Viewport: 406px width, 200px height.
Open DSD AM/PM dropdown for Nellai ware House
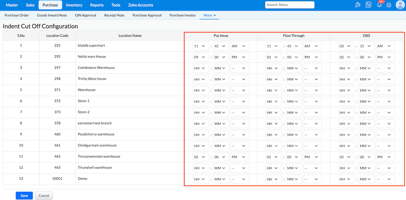385,57
